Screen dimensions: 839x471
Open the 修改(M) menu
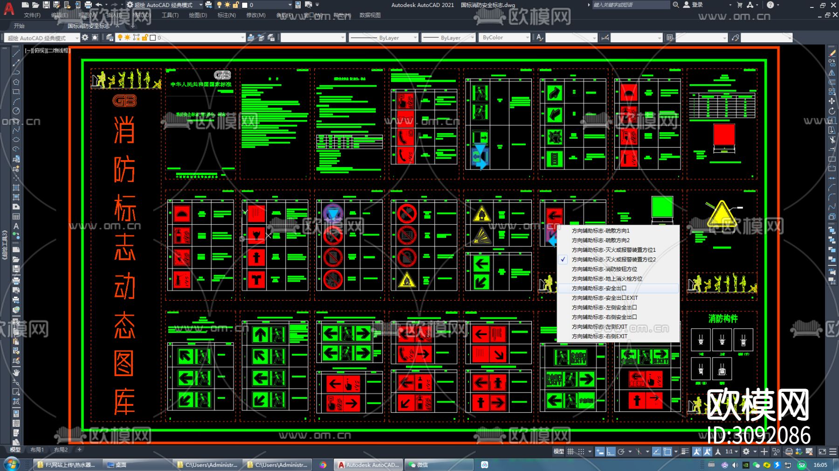click(x=256, y=15)
